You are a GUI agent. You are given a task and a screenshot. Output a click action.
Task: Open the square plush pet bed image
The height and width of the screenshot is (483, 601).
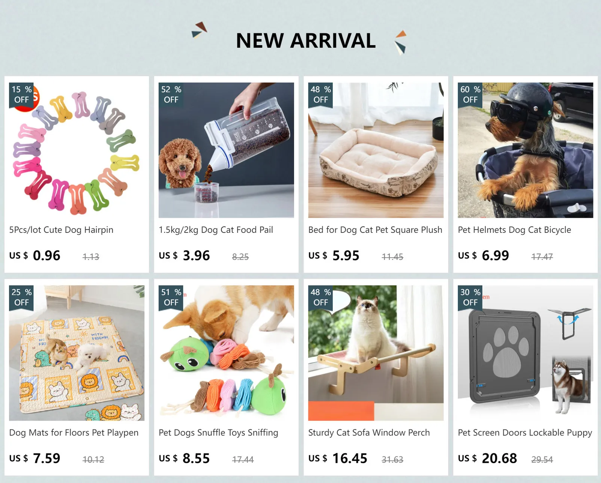376,150
